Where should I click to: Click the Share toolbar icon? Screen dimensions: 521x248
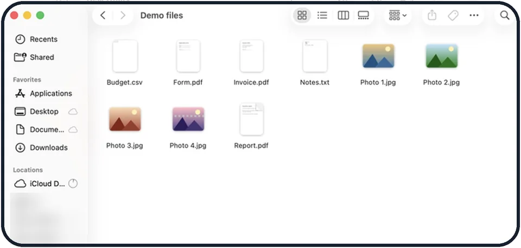click(x=431, y=15)
